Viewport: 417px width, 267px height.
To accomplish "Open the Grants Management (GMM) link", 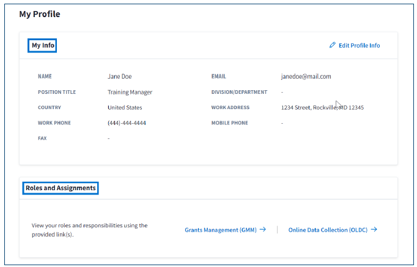I will 220,230.
